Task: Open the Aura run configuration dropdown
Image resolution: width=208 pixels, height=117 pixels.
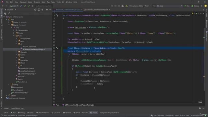Action: pyautogui.click(x=169, y=6)
